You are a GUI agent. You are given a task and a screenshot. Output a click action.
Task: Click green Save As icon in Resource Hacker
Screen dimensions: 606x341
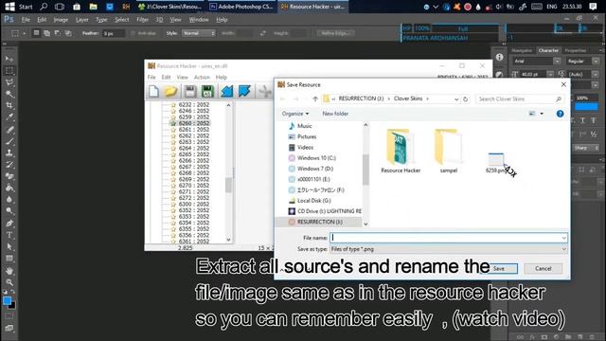(x=207, y=92)
